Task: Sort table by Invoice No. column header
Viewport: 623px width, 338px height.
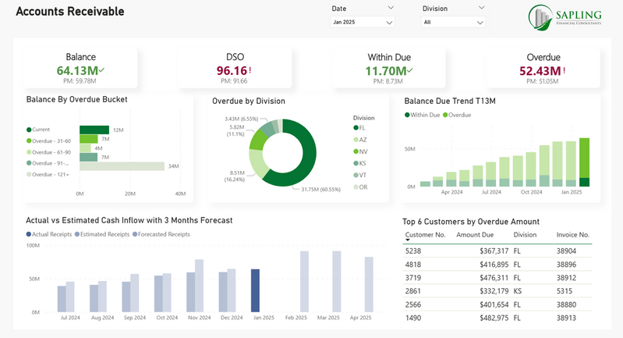Action: click(572, 234)
